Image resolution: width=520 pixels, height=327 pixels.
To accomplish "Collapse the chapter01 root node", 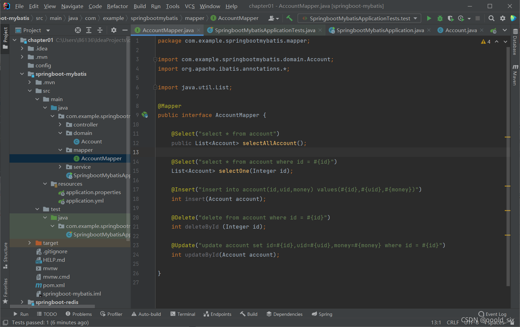I will pyautogui.click(x=15, y=40).
